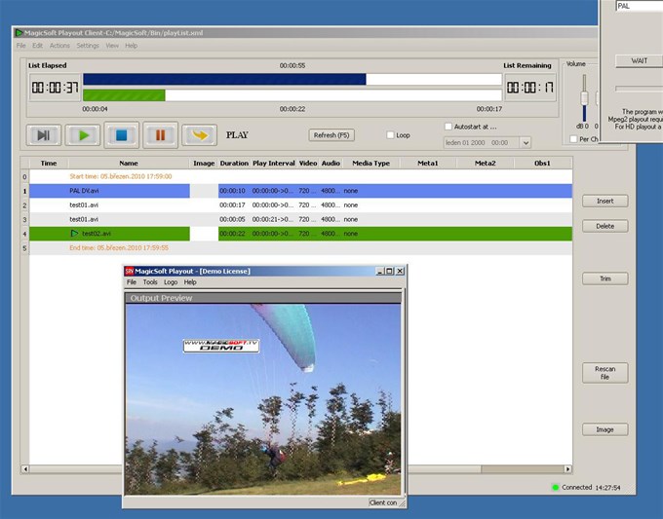
Task: Enable the Loop checkbox
Action: (390, 135)
